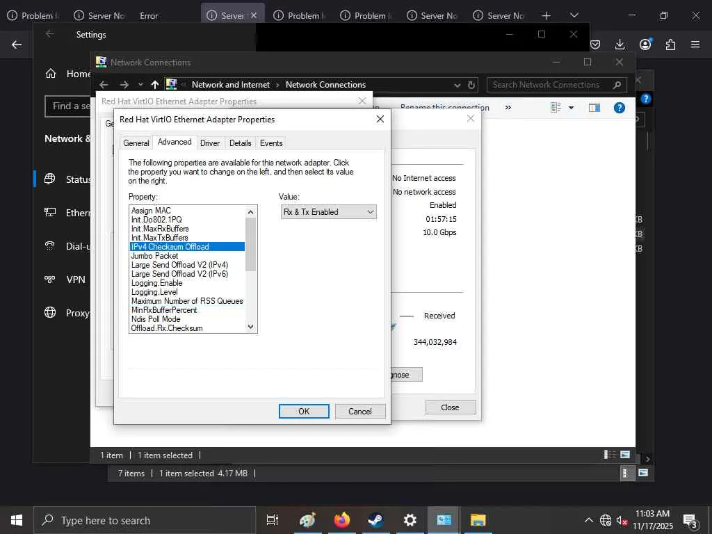Open Ethernet section in Settings sidebar
The image size is (712, 534).
click(67, 213)
